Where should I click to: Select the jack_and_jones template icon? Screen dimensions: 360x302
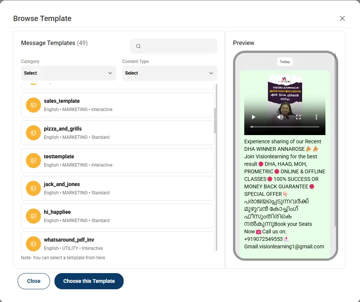pyautogui.click(x=33, y=188)
